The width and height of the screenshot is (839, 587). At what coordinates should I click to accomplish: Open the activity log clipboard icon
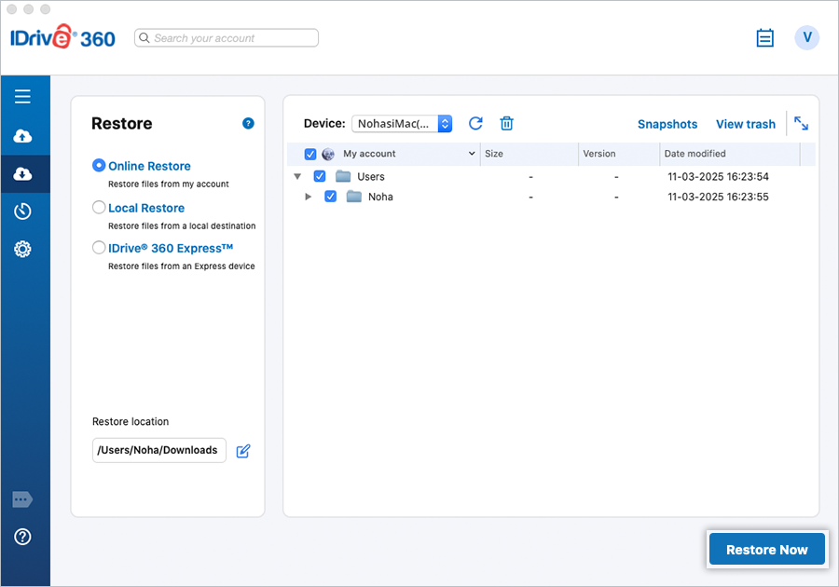tap(765, 38)
